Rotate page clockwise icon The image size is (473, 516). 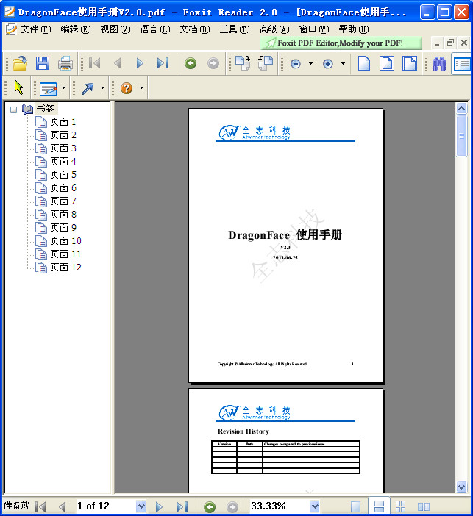click(x=243, y=63)
